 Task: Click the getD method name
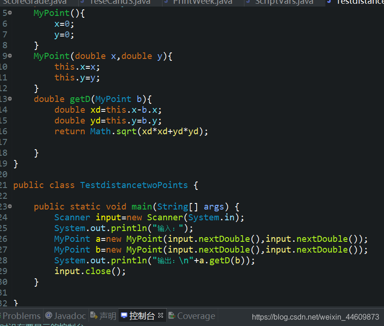coord(80,99)
